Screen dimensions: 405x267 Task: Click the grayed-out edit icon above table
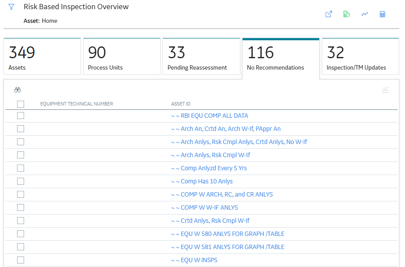click(x=385, y=90)
